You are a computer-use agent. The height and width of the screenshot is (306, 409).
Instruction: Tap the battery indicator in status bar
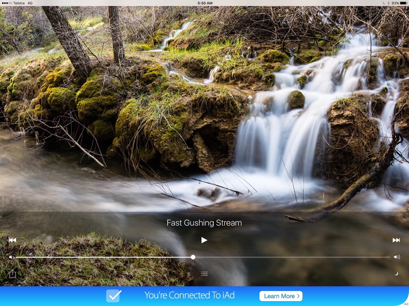pos(403,3)
